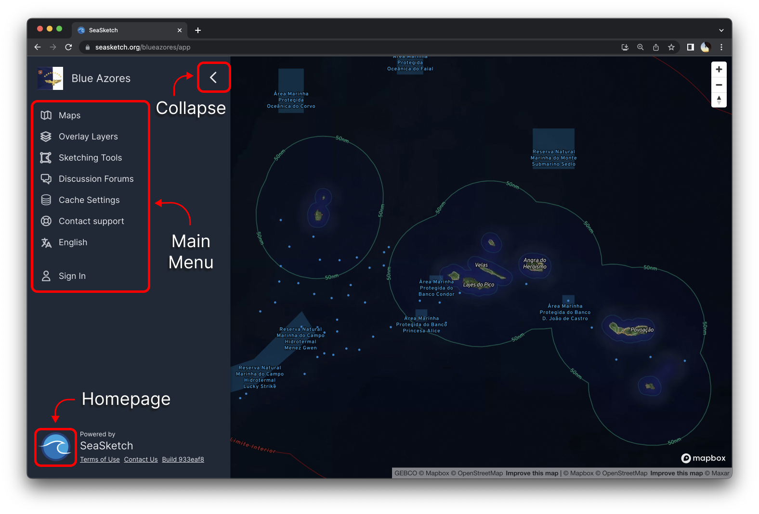Image resolution: width=759 pixels, height=514 pixels.
Task: Open Overlay Layers from the sidebar
Action: pyautogui.click(x=88, y=137)
